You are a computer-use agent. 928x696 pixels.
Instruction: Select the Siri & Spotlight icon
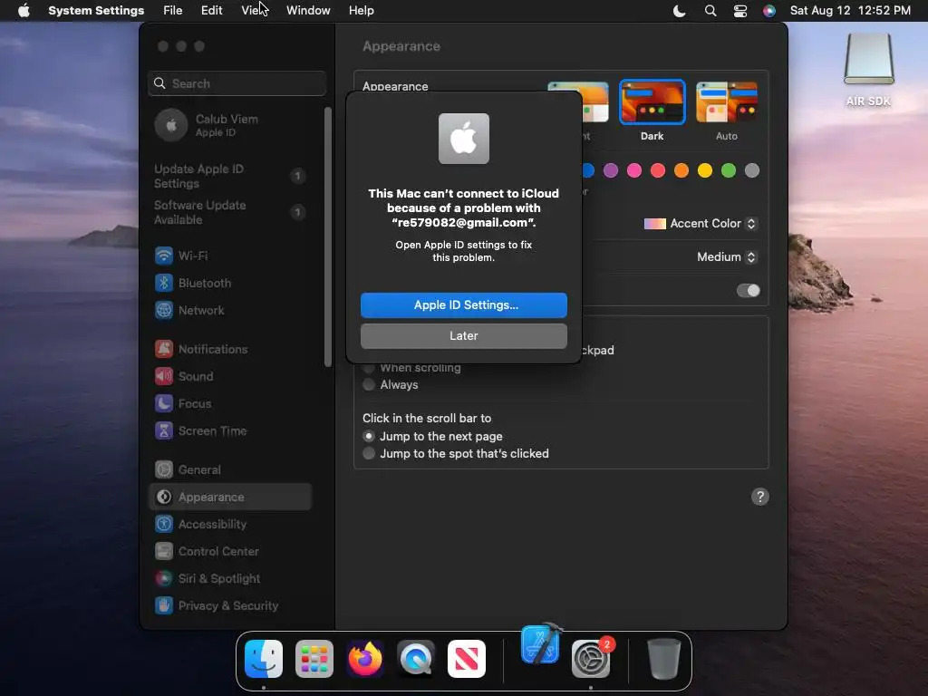pyautogui.click(x=164, y=579)
